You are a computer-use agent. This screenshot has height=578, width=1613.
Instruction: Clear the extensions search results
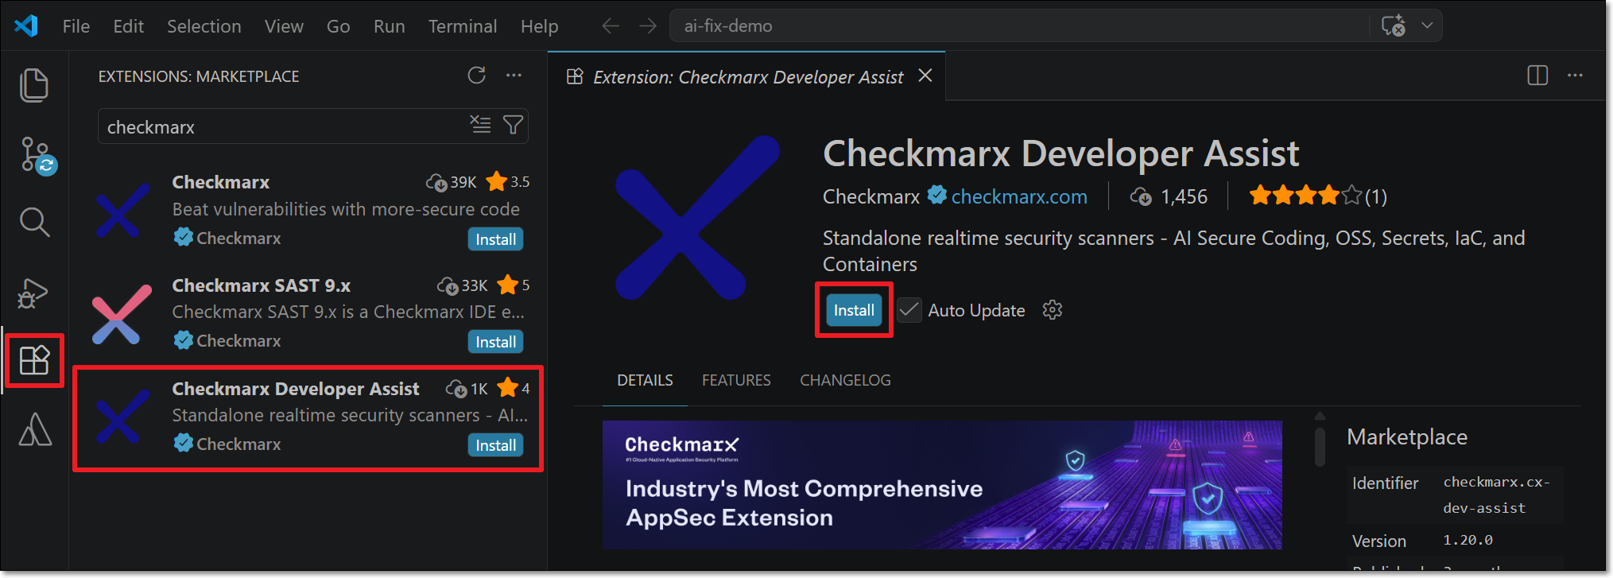[480, 125]
